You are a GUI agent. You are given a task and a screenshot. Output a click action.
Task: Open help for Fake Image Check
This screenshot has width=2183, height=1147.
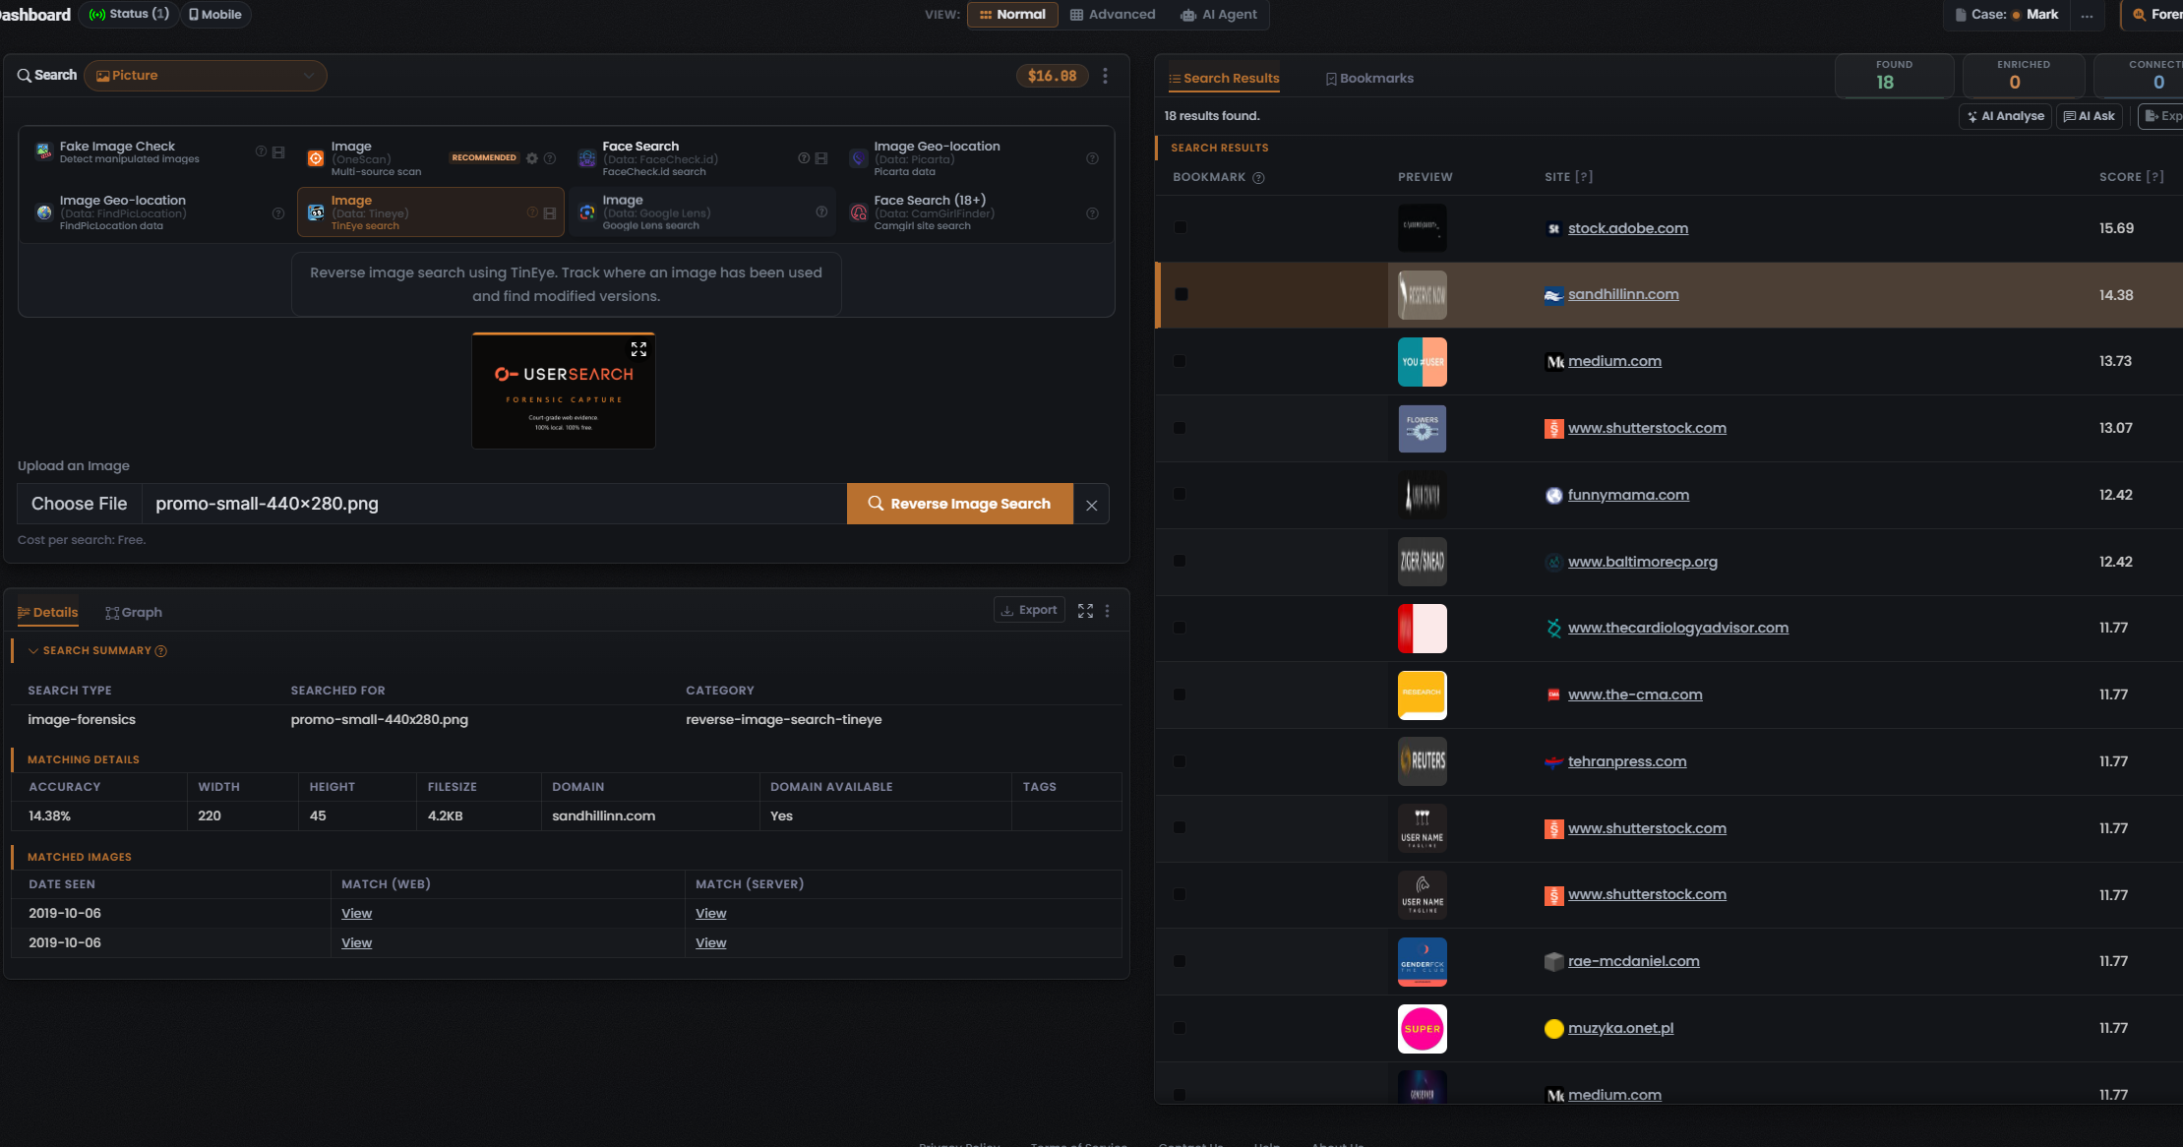pyautogui.click(x=261, y=151)
